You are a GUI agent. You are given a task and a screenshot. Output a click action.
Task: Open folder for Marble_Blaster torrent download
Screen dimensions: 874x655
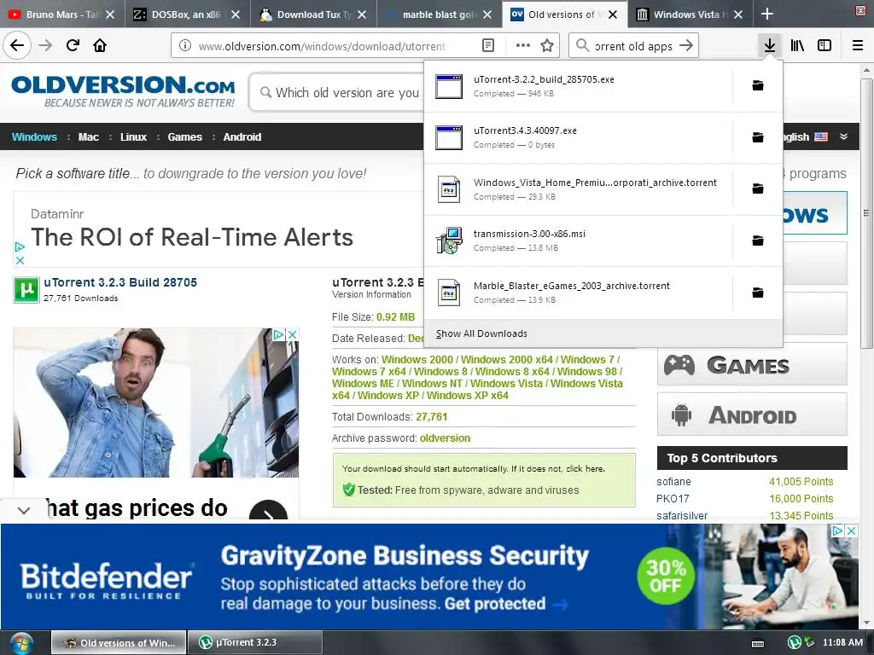(758, 293)
